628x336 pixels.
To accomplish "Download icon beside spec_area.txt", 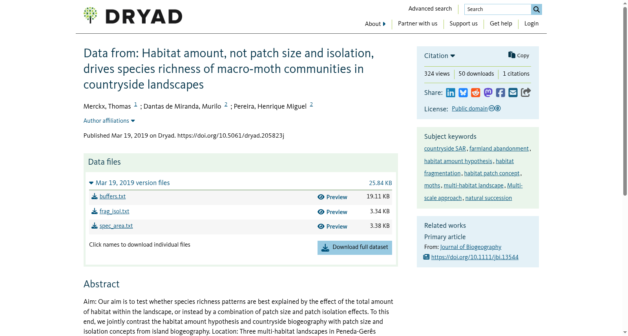I will point(95,226).
